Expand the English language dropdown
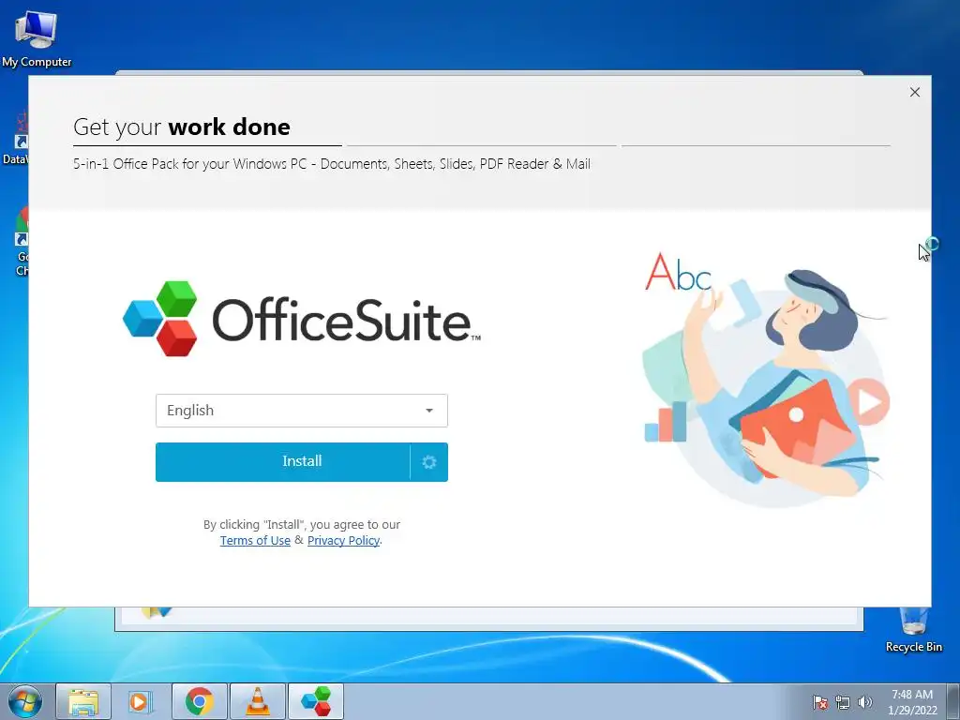This screenshot has width=960, height=720. tap(302, 411)
